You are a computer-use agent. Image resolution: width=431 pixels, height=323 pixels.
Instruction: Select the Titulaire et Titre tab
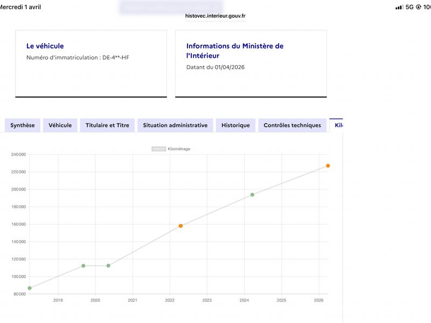[x=107, y=125]
